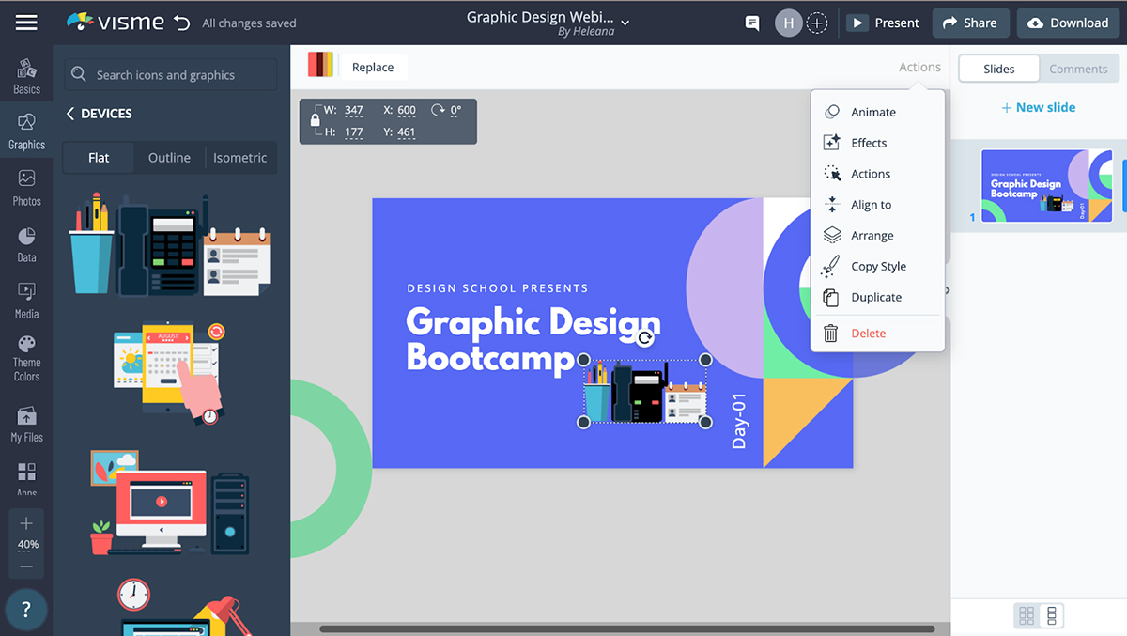Collapse the right slides panel arrow
Screen dimensions: 1127x636
click(947, 290)
